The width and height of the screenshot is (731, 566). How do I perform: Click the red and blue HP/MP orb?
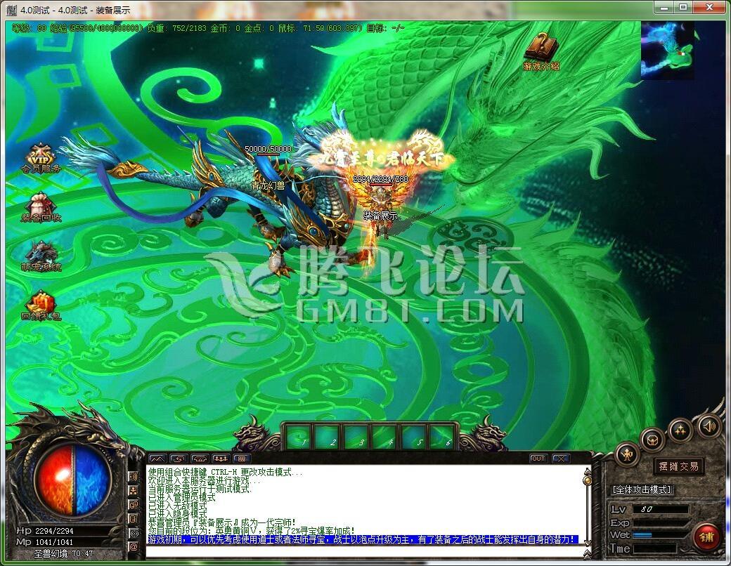(72, 480)
